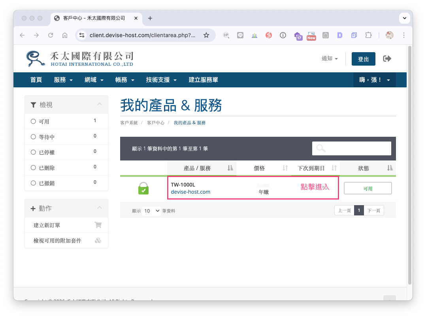Click the green padlock SSL status icon

pyautogui.click(x=143, y=188)
